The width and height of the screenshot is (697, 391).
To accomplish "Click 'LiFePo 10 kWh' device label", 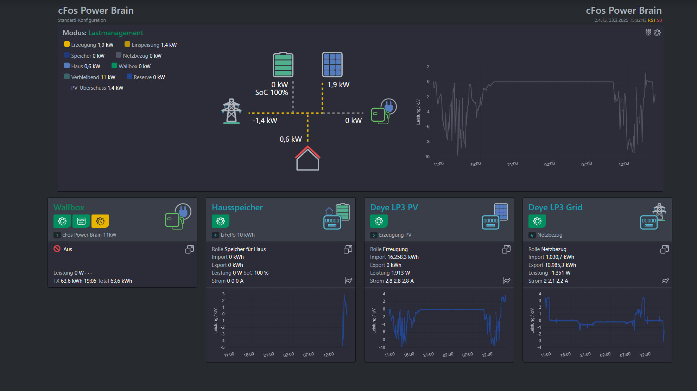I will 237,235.
